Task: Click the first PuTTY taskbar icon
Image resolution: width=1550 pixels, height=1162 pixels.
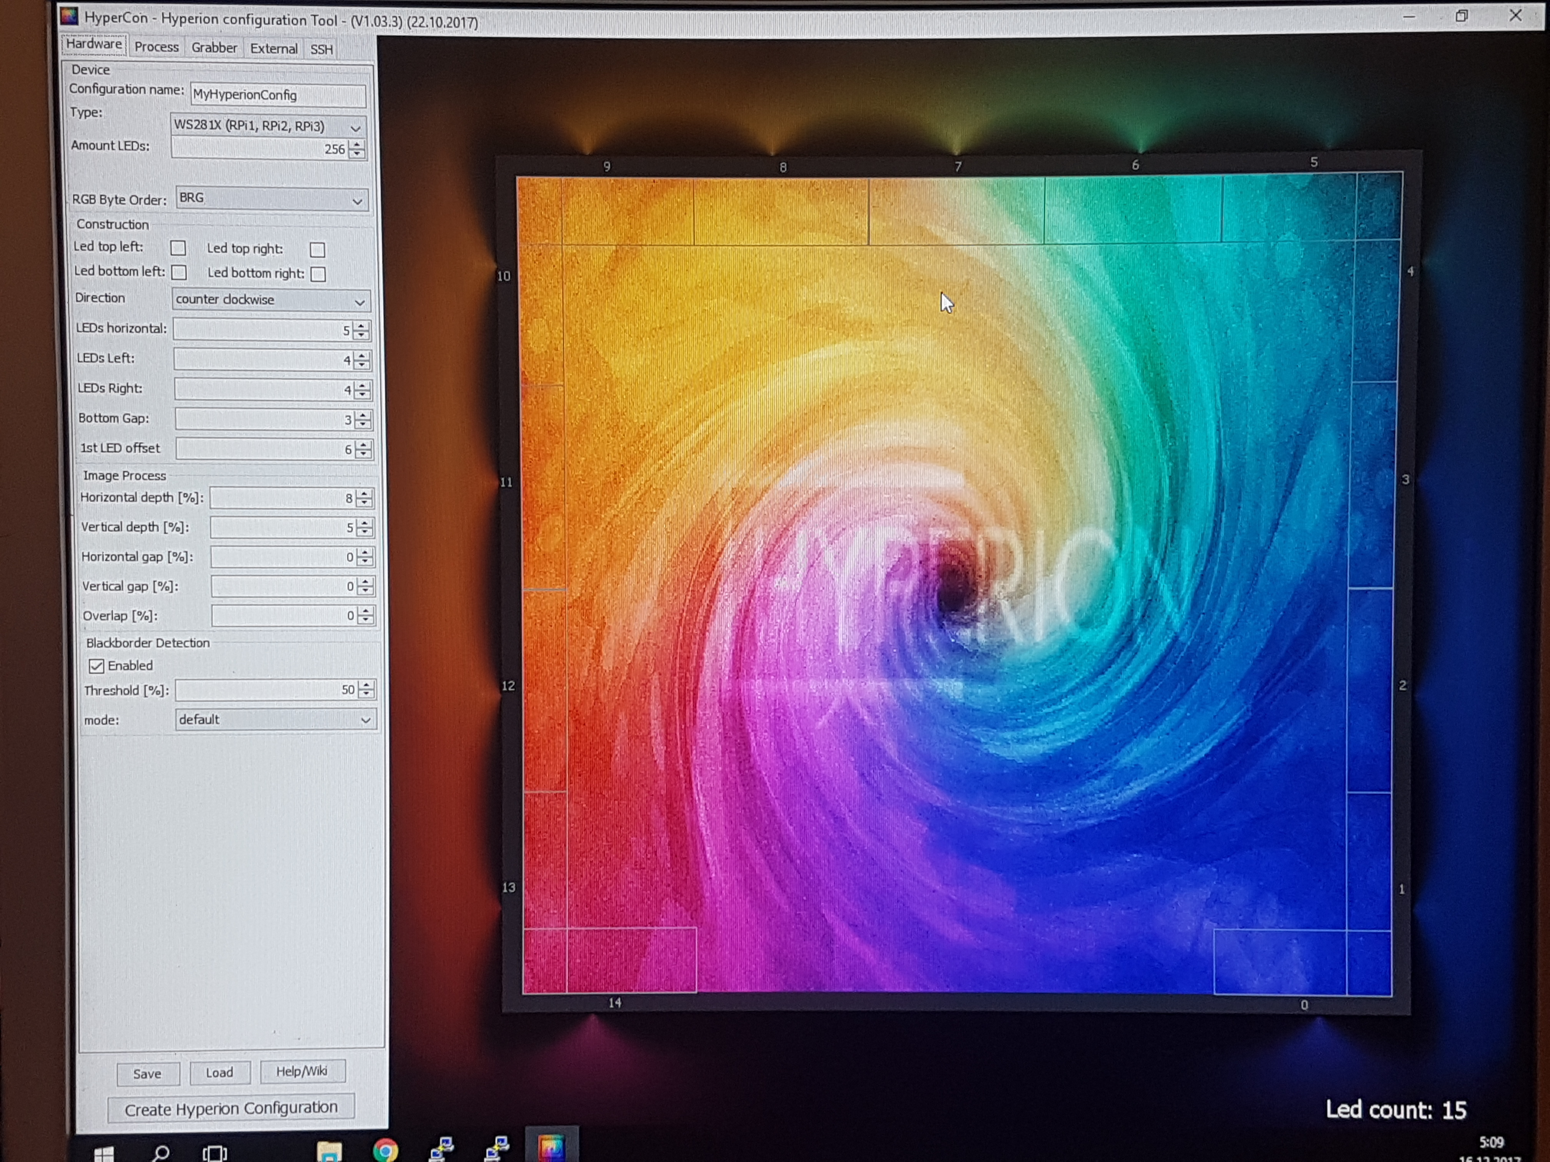Action: (442, 1149)
